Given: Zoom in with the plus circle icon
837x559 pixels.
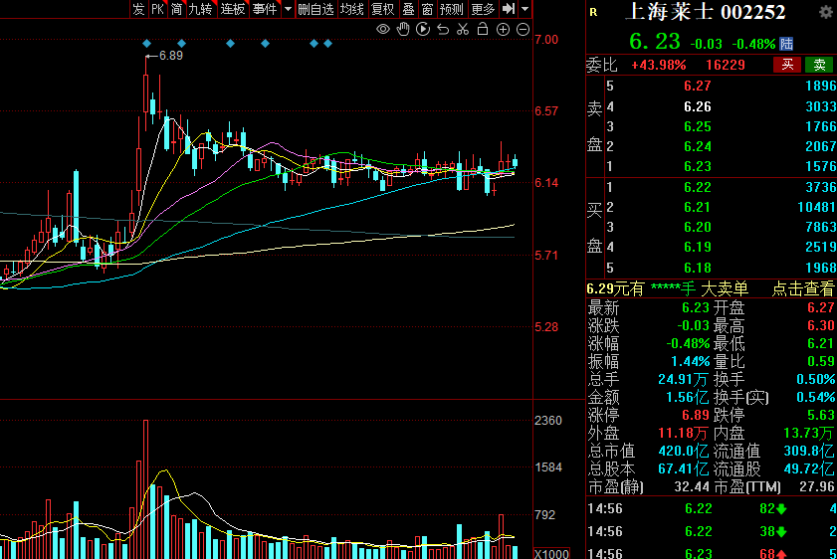Looking at the screenshot, I should pos(503,30).
